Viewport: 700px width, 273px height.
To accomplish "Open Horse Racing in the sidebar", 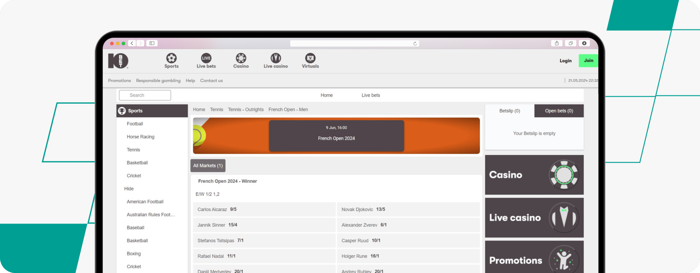I will [140, 137].
